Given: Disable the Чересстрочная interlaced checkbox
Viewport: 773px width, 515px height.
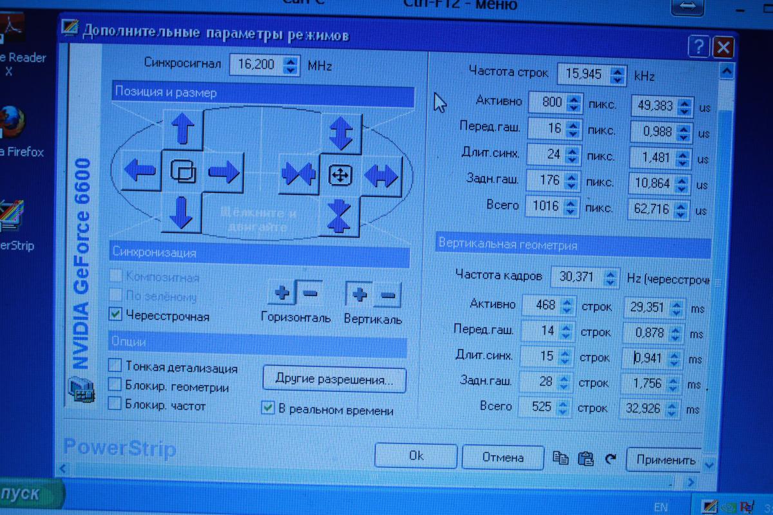Looking at the screenshot, I should point(115,315).
